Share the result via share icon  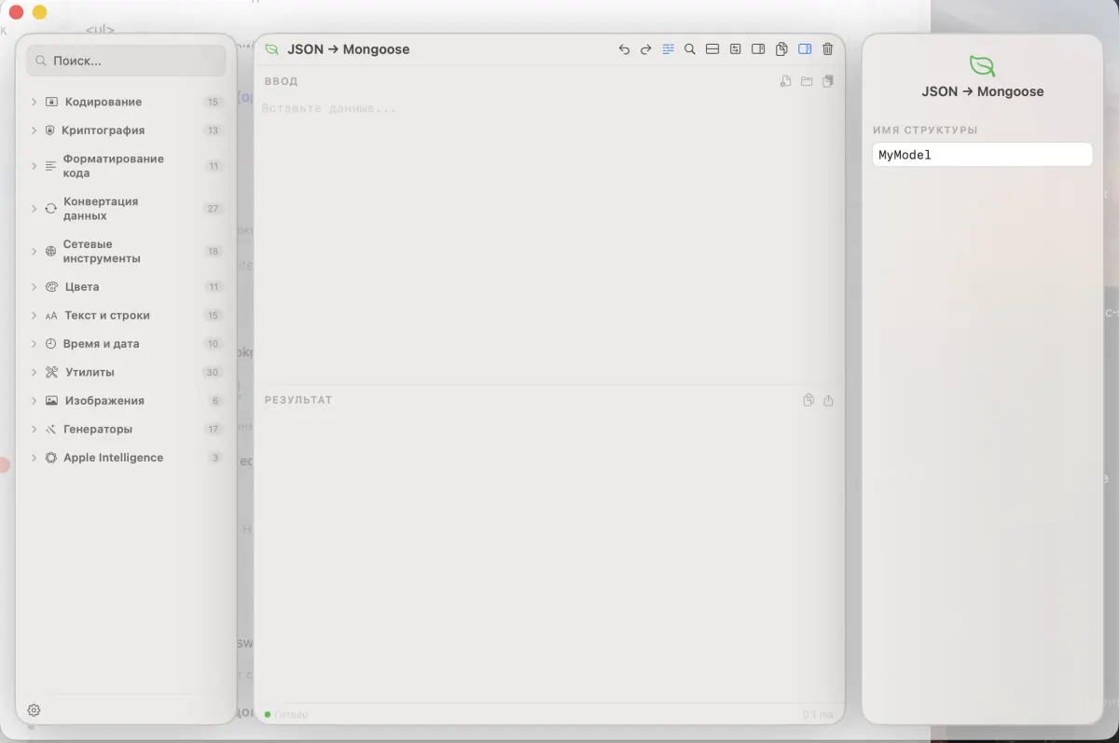pos(828,400)
